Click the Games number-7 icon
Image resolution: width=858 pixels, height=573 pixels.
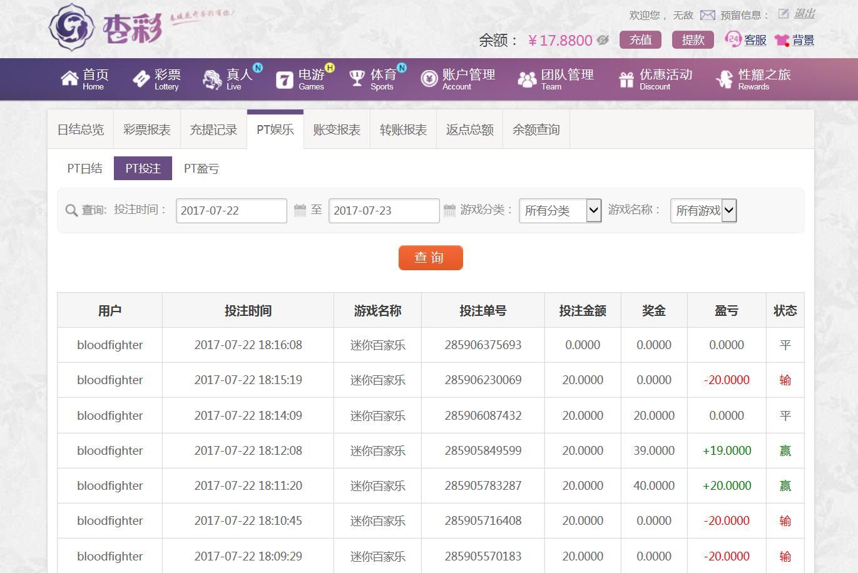[x=285, y=79]
